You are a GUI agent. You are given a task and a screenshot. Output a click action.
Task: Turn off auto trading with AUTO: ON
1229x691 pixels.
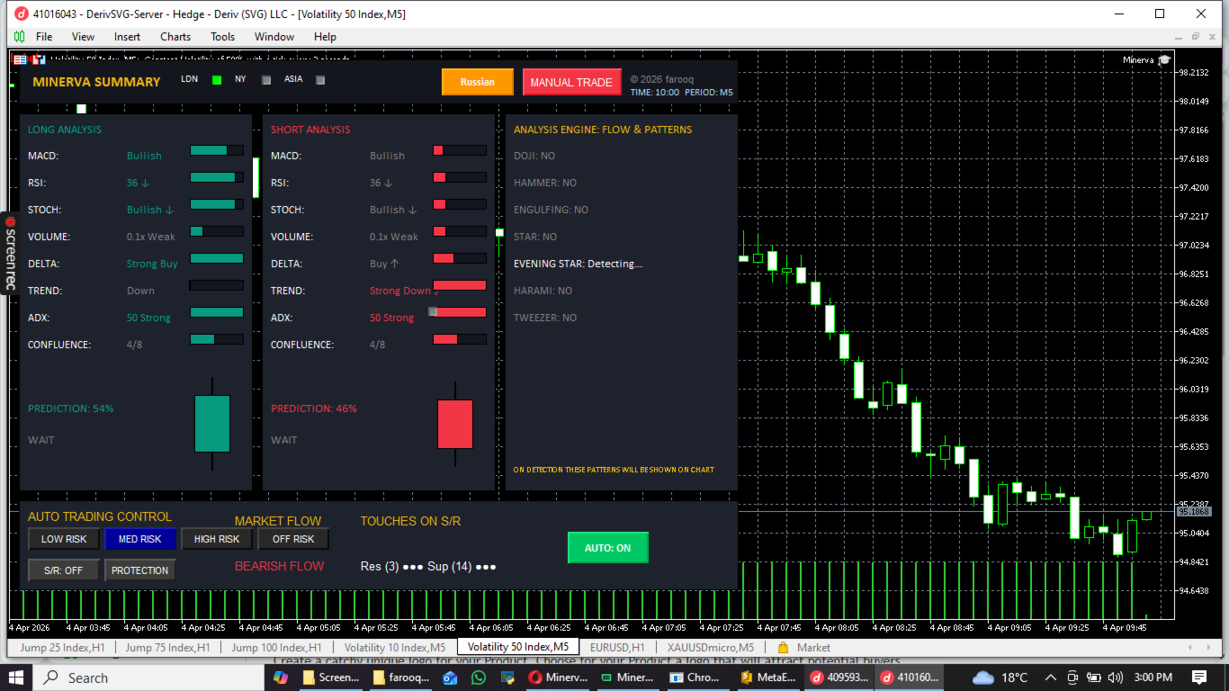coord(608,548)
